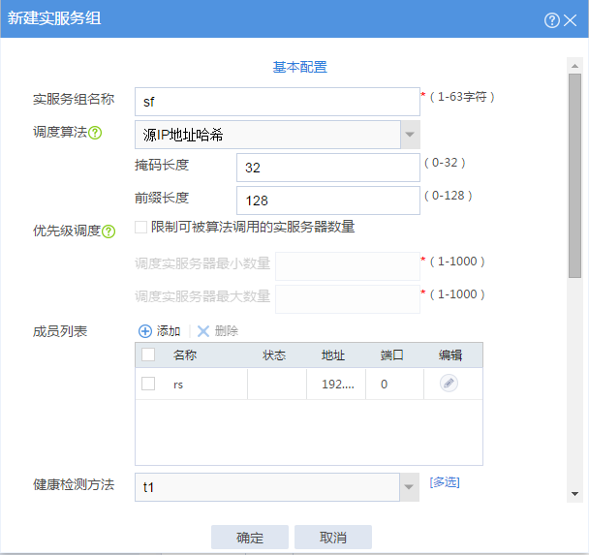
Task: Click help icon beside 优先级调度
Action: click(108, 231)
